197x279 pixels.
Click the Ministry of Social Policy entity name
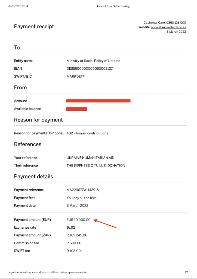tap(93, 61)
